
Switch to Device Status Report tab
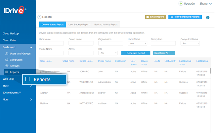click(53, 25)
